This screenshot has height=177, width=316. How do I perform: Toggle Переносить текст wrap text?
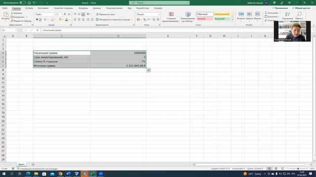point(106,14)
